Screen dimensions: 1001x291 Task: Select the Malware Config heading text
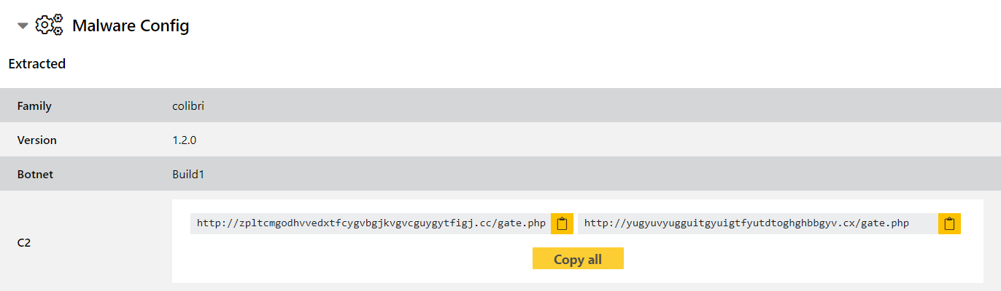(x=131, y=26)
